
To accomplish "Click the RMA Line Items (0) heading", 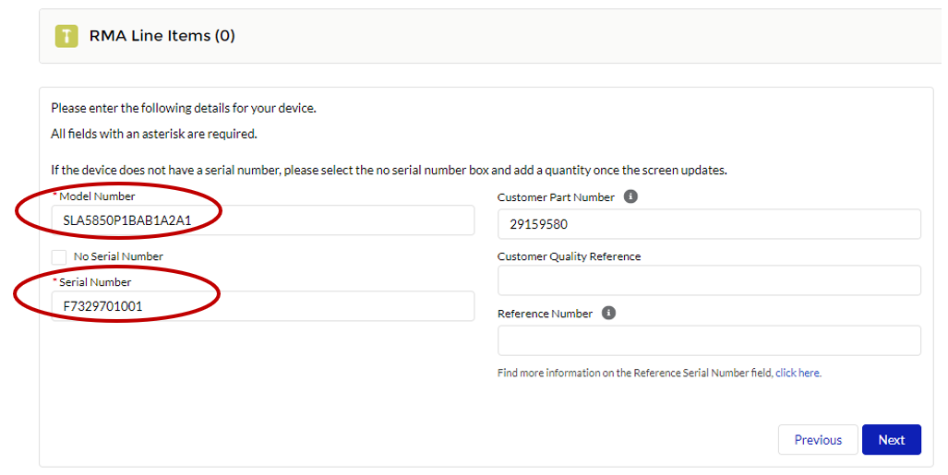I will [162, 36].
